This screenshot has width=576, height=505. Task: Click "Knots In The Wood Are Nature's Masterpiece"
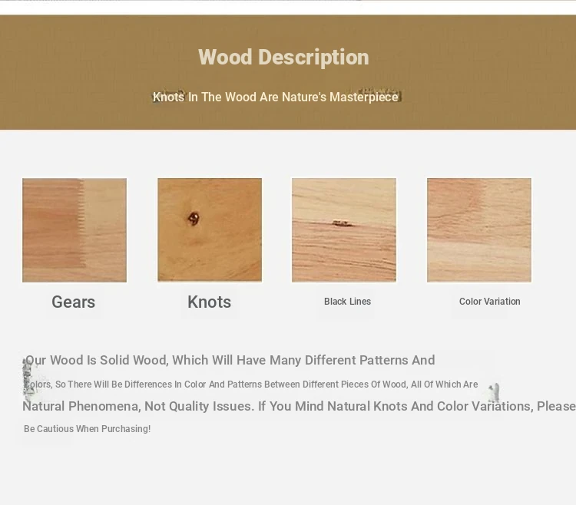tap(276, 97)
